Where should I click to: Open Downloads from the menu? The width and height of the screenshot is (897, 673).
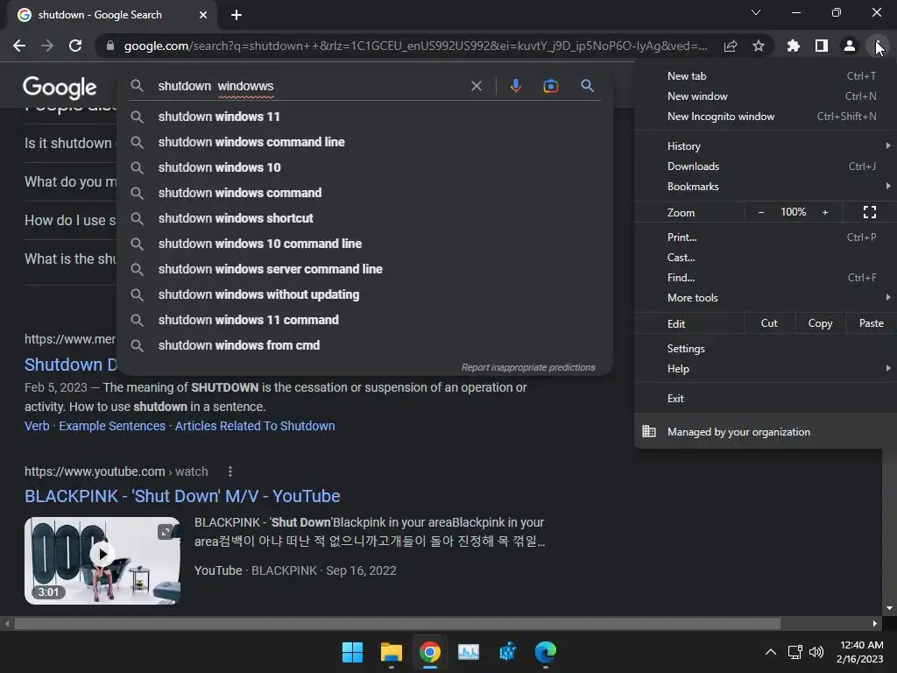766,166
